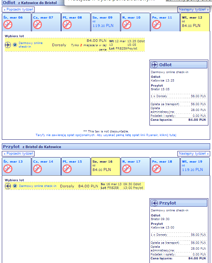Screen dimensions: 212x263
Task: Select radio button for flight FR8259
Action: point(15,45)
